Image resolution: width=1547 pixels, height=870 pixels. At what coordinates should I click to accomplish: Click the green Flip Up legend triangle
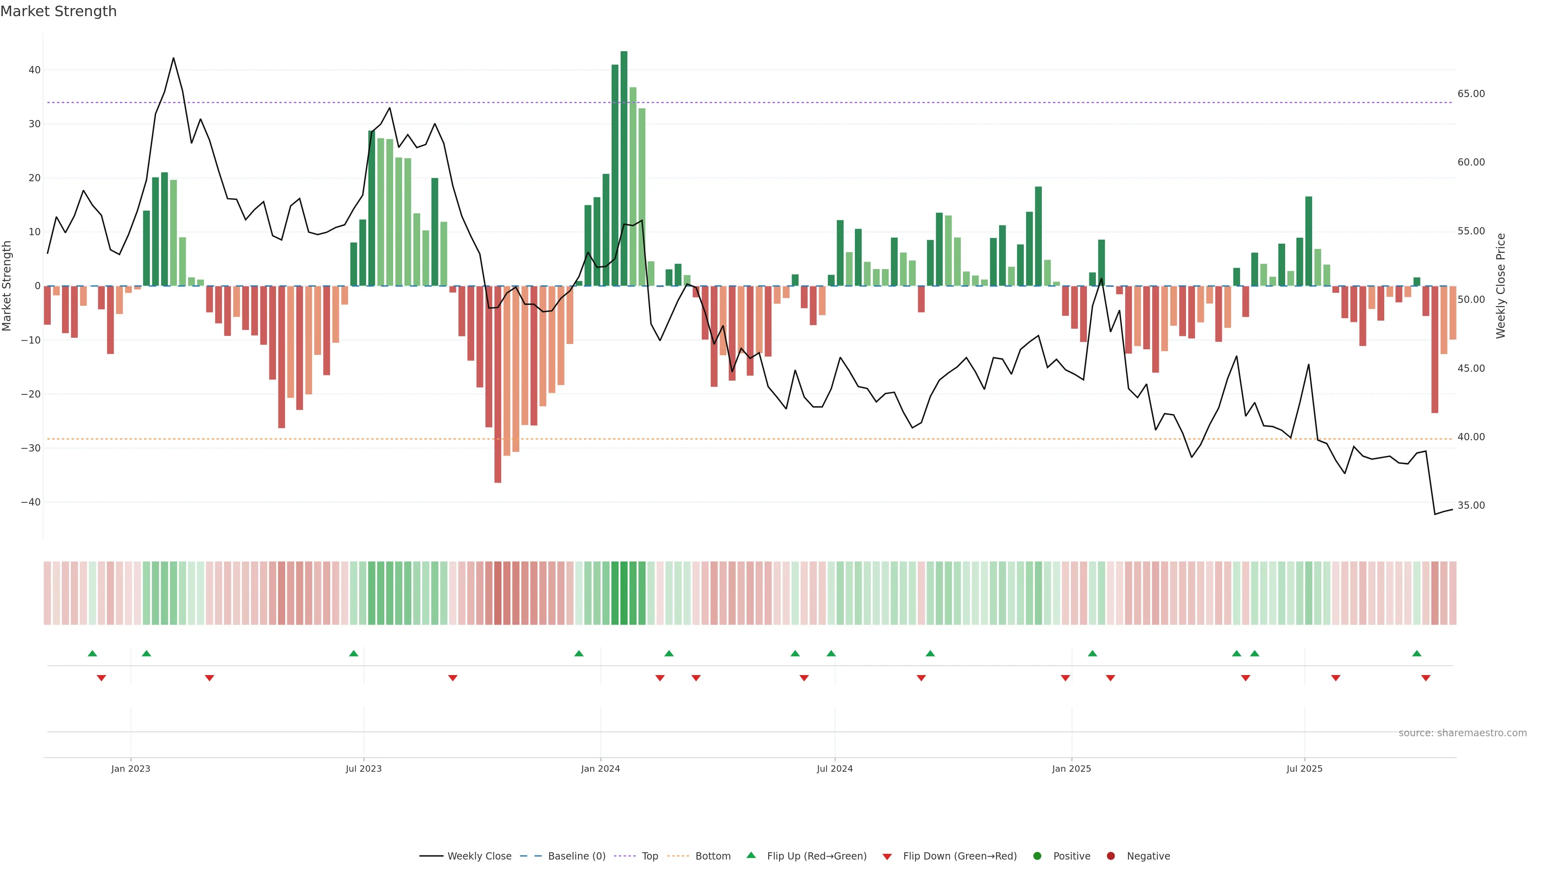coord(751,855)
